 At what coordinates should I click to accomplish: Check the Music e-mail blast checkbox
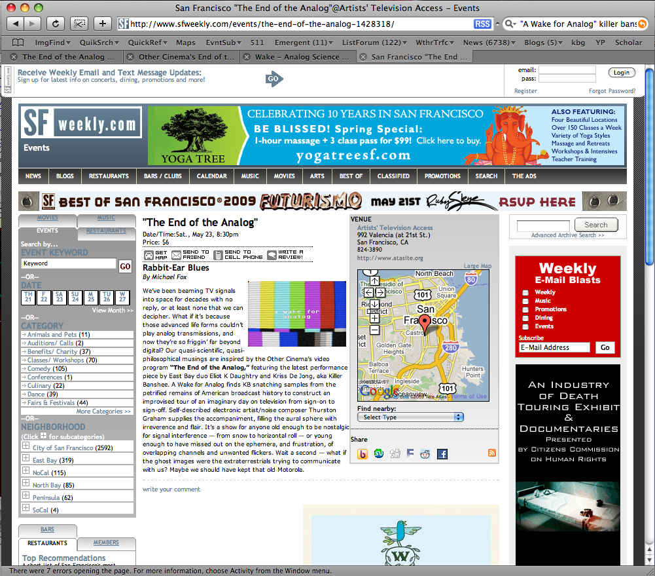525,301
